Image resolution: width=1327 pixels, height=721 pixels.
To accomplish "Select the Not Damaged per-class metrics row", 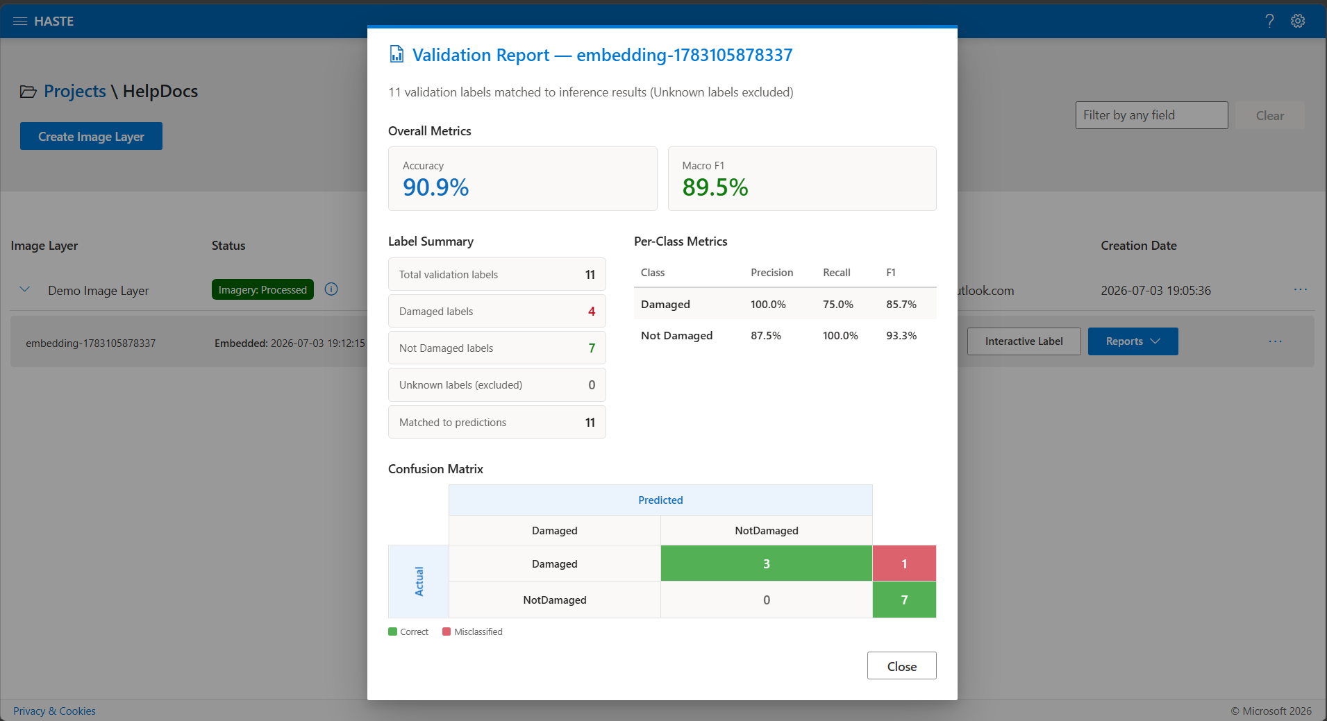I will point(785,335).
